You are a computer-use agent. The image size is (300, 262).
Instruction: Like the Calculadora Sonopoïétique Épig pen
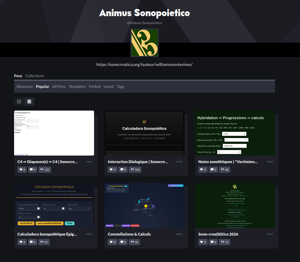click(22, 242)
